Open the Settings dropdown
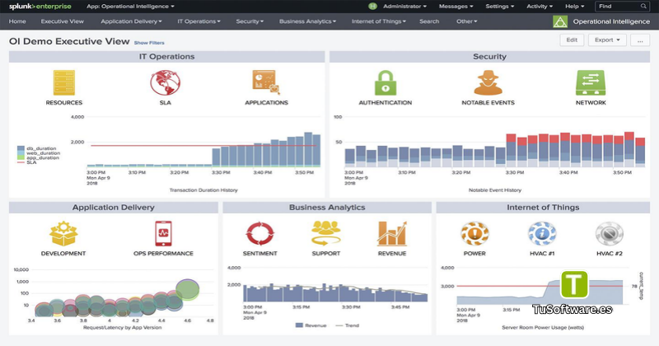Screen dimensions: 659x346 click(x=500, y=7)
